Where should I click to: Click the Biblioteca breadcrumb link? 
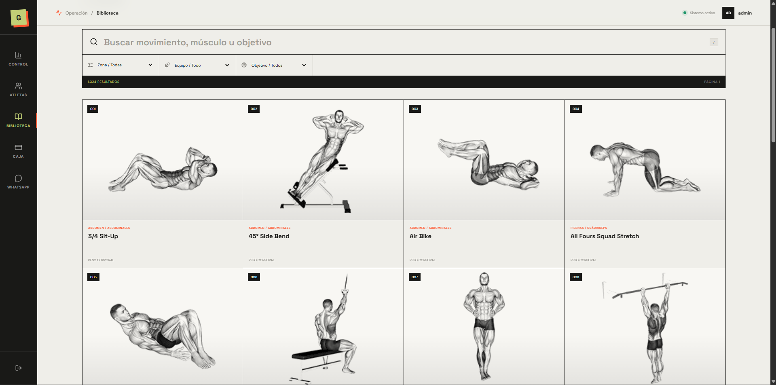pos(108,13)
